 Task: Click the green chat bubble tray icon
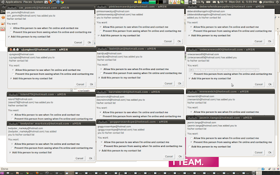point(182,2)
